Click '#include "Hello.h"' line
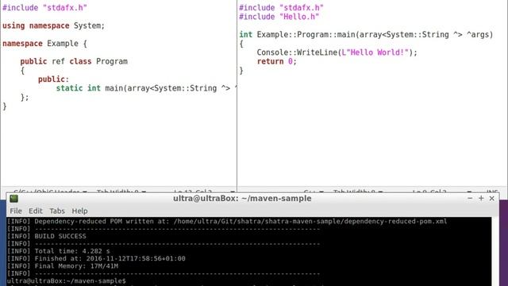 (x=279, y=17)
